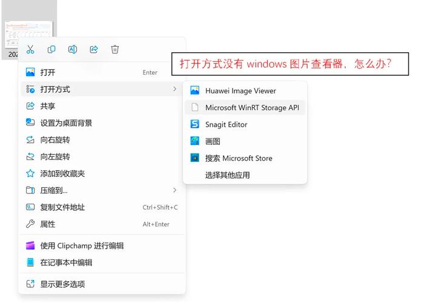Click the rotate left icon
The height and width of the screenshot is (303, 424).
coord(30,156)
